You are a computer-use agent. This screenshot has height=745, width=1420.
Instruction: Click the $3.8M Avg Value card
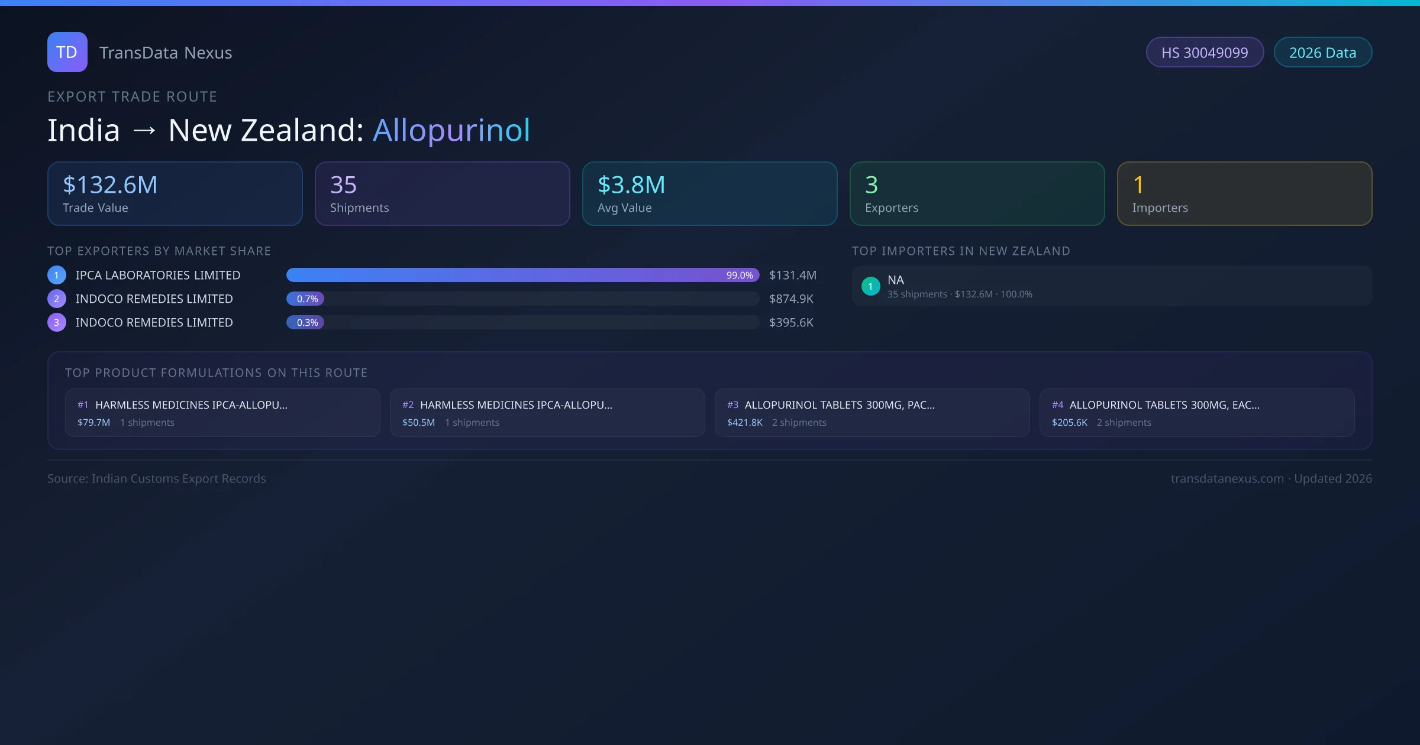pyautogui.click(x=709, y=194)
